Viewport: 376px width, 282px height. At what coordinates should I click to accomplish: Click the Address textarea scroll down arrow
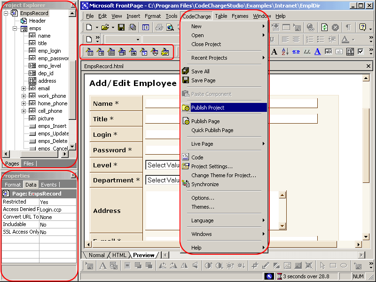(282, 226)
